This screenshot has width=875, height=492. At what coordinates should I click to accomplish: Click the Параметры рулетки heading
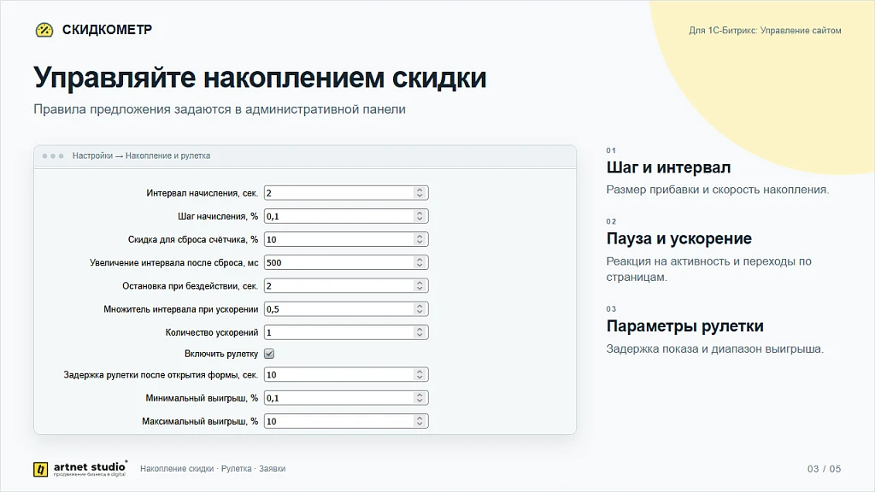(685, 325)
